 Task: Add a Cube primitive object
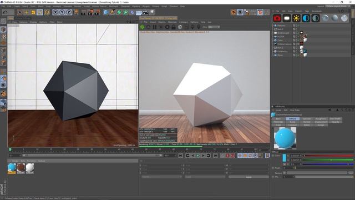[x=105, y=12]
